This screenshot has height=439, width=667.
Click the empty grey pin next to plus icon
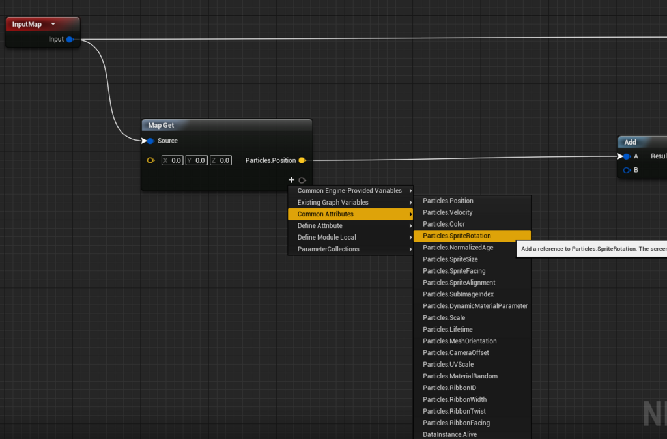(x=302, y=180)
